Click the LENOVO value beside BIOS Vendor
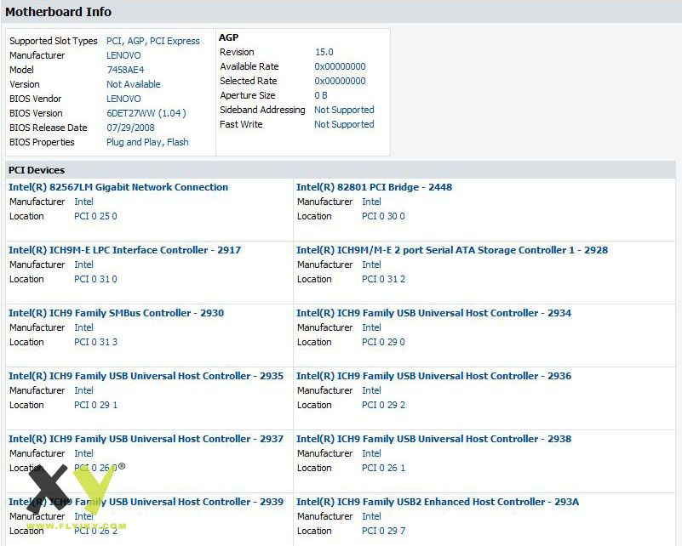Viewport: 682px width, 546px height. coord(123,99)
